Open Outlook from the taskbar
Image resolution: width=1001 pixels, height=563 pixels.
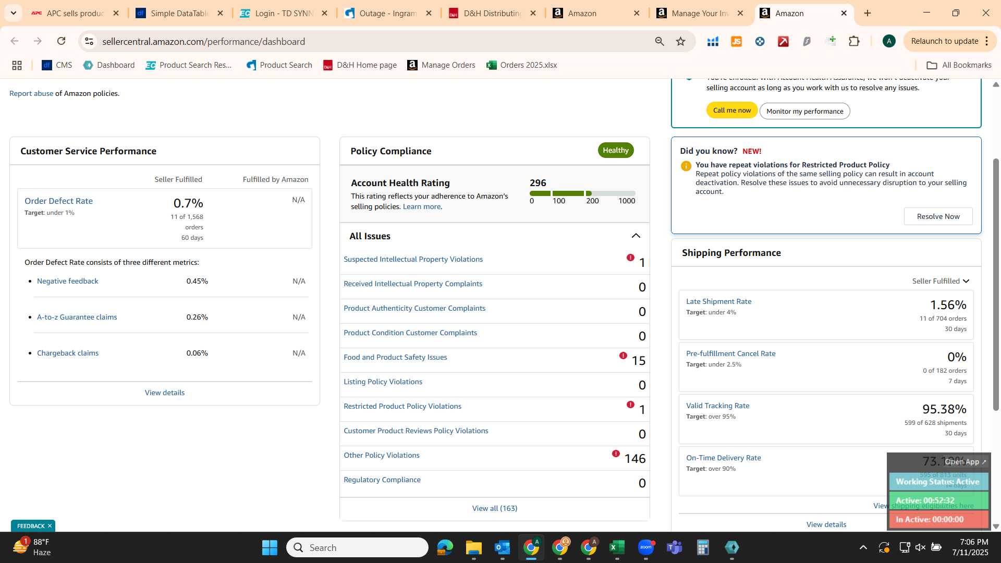(x=502, y=547)
